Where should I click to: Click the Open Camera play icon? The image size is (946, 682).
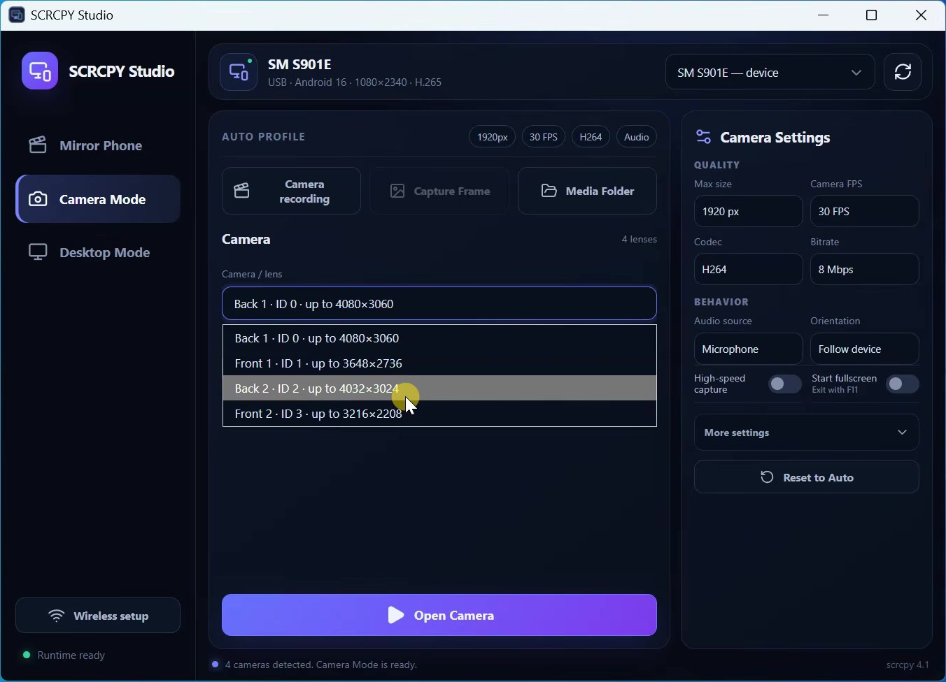[x=396, y=615]
